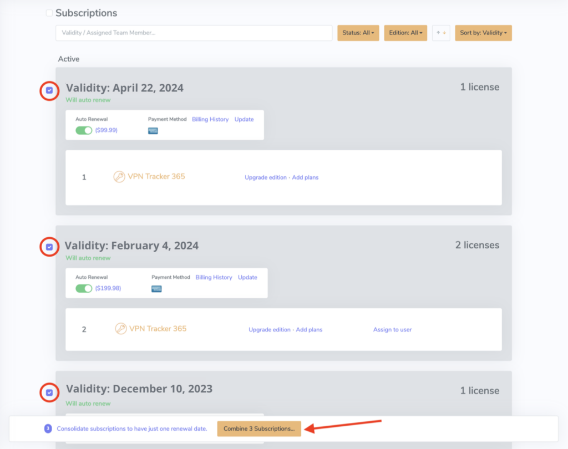Click the ($199.98) renewal price link
568x449 pixels.
click(108, 288)
